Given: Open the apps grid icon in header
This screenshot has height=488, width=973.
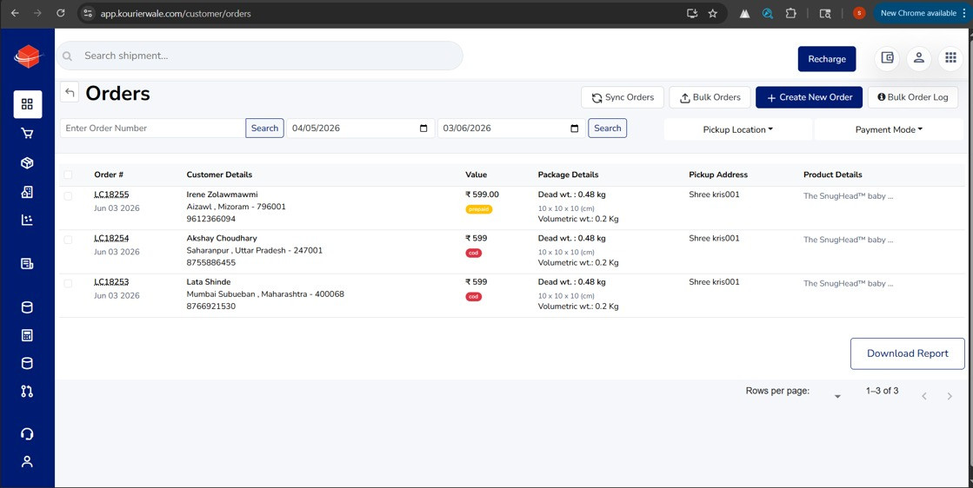Looking at the screenshot, I should [950, 58].
